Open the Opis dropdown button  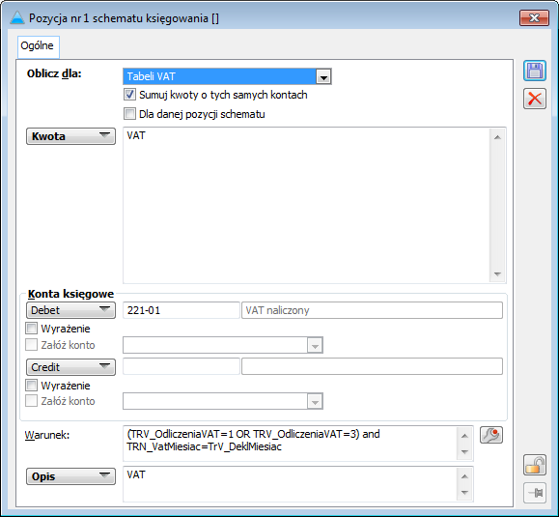click(x=70, y=476)
